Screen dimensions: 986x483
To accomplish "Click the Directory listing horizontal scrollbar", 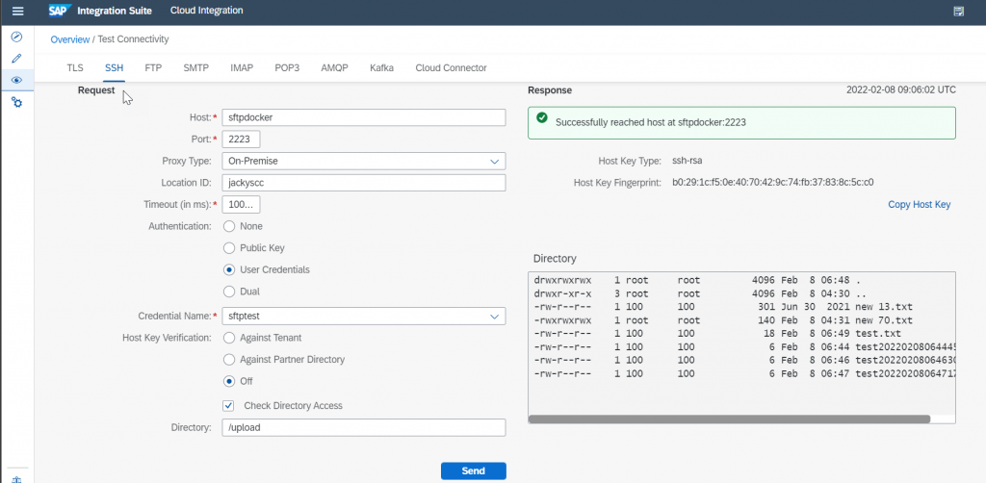I will (730, 419).
